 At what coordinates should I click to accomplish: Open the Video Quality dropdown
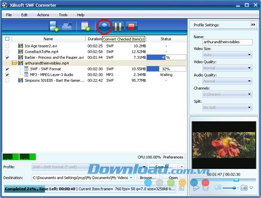click(x=228, y=68)
